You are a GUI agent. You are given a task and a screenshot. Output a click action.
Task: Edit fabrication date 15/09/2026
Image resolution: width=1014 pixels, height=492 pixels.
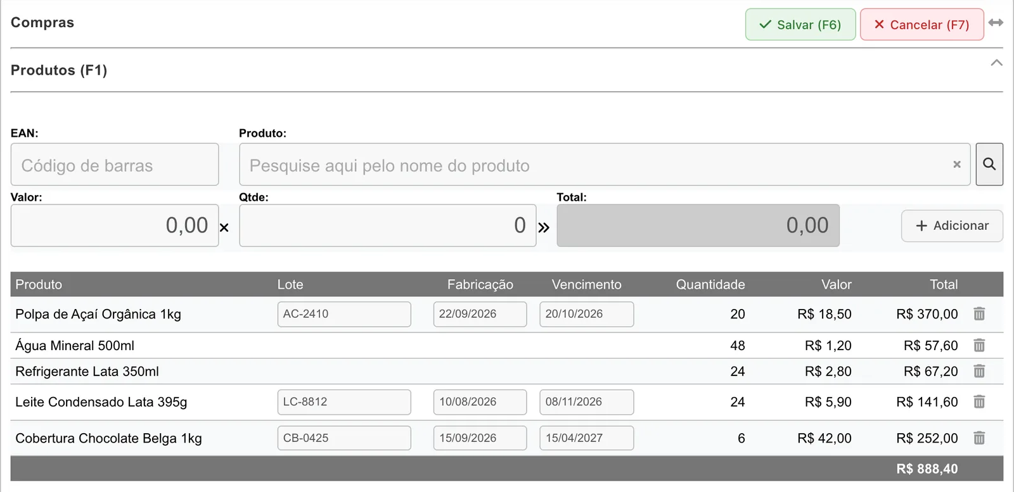480,438
